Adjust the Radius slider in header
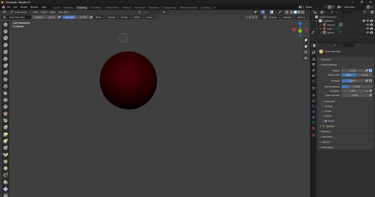The height and width of the screenshot is (197, 375). [45, 17]
